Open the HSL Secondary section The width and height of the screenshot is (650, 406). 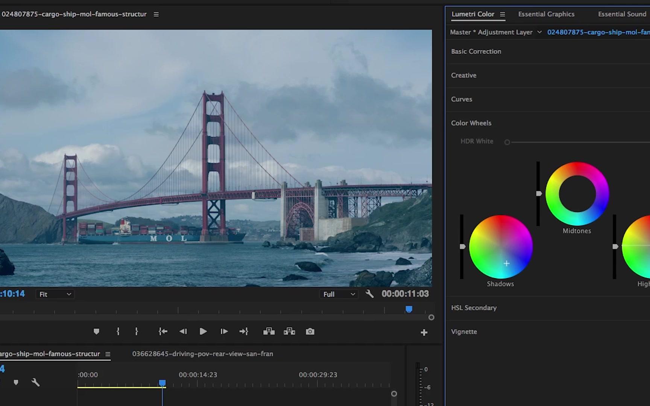(x=474, y=308)
